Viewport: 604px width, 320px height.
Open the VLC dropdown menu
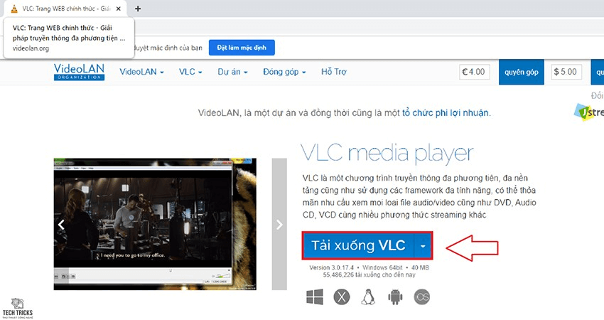(190, 72)
